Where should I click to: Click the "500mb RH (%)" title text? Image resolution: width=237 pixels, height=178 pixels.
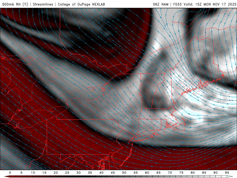15,4
